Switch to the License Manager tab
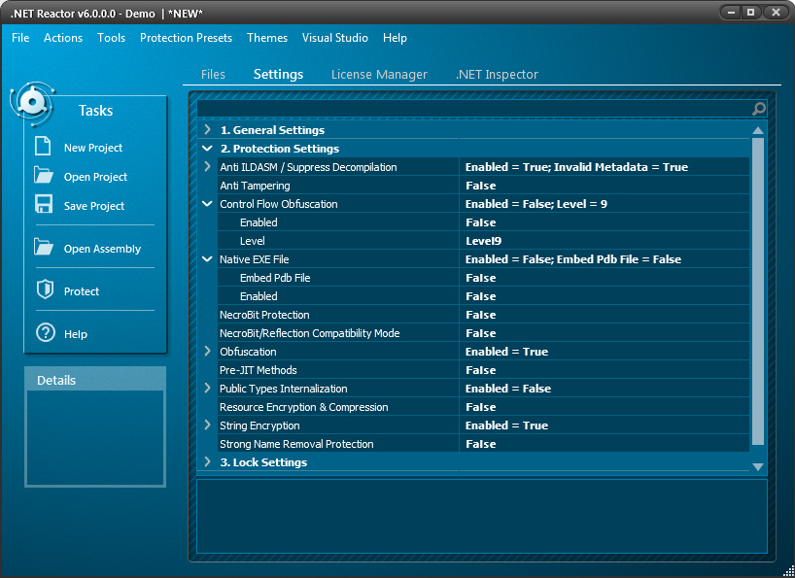This screenshot has height=578, width=795. [x=379, y=75]
